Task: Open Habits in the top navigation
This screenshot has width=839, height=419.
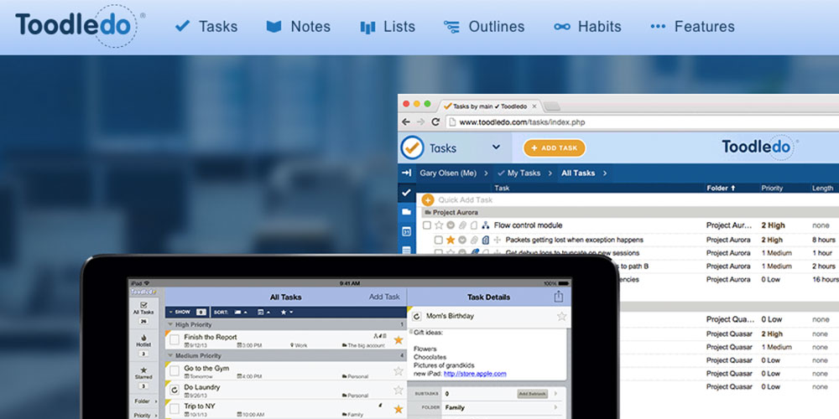Action: tap(587, 26)
